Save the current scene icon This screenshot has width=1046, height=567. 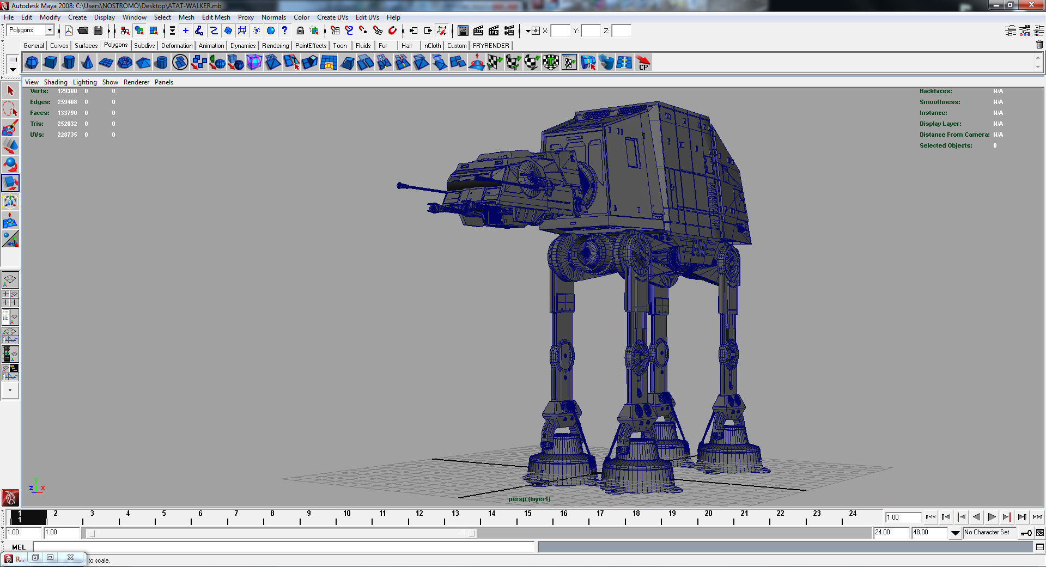coord(98,31)
